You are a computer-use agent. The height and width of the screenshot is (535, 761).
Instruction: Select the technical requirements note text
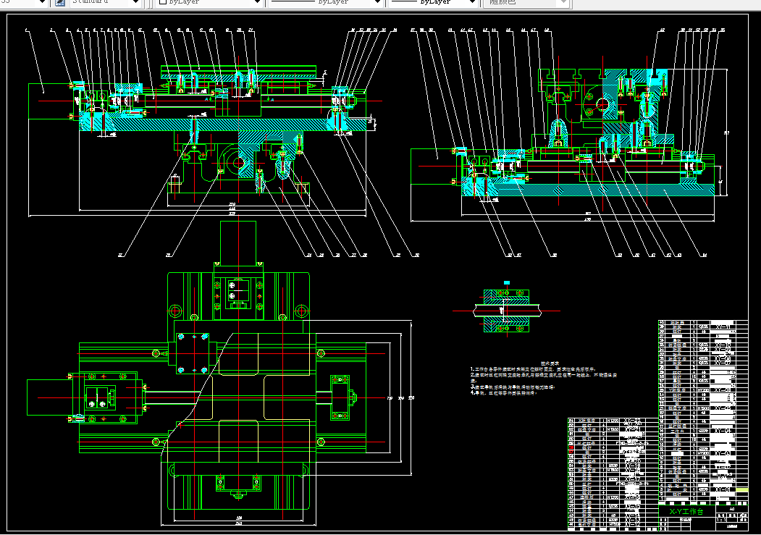(543, 379)
